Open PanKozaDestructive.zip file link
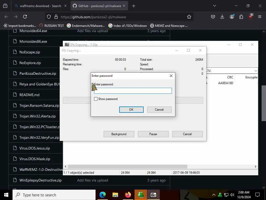 point(38,73)
